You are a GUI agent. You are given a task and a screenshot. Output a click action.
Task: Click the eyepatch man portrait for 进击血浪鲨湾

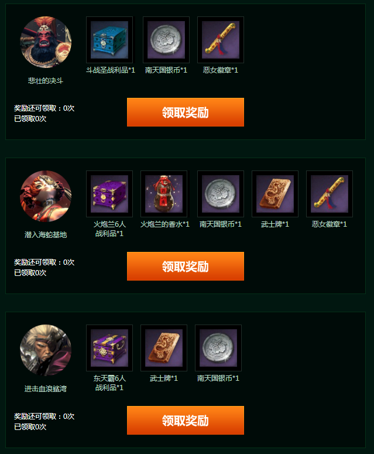(x=46, y=350)
